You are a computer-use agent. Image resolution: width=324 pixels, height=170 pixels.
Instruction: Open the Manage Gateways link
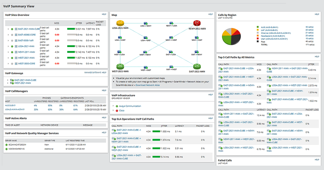(x=93, y=73)
